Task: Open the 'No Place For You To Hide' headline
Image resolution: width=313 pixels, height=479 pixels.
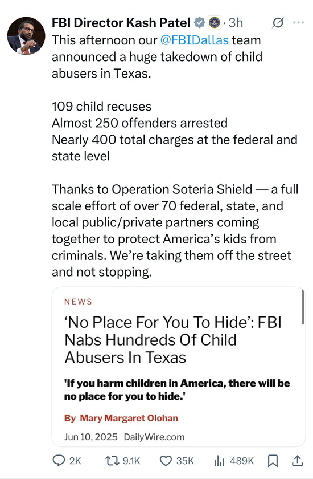Action: pos(173,340)
